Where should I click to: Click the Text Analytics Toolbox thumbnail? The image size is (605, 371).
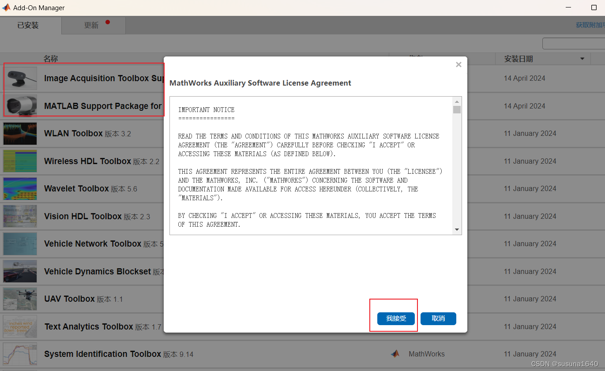[x=20, y=326]
